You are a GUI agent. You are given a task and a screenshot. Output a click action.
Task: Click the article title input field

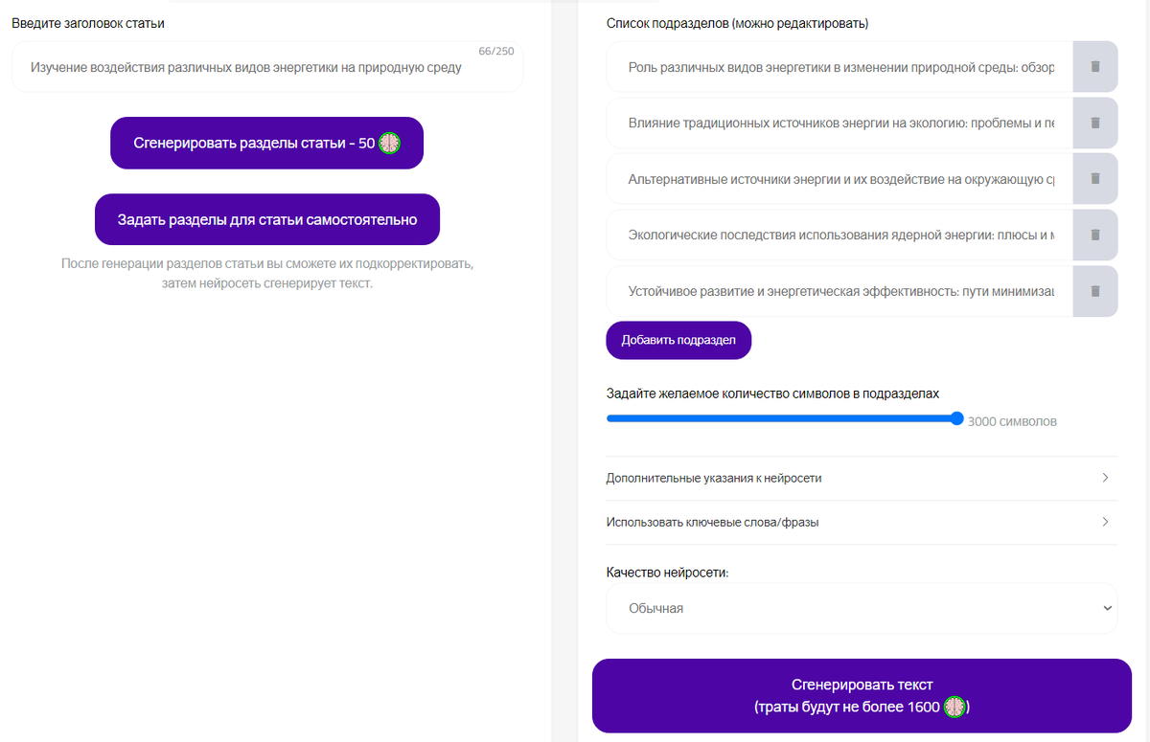tap(266, 66)
